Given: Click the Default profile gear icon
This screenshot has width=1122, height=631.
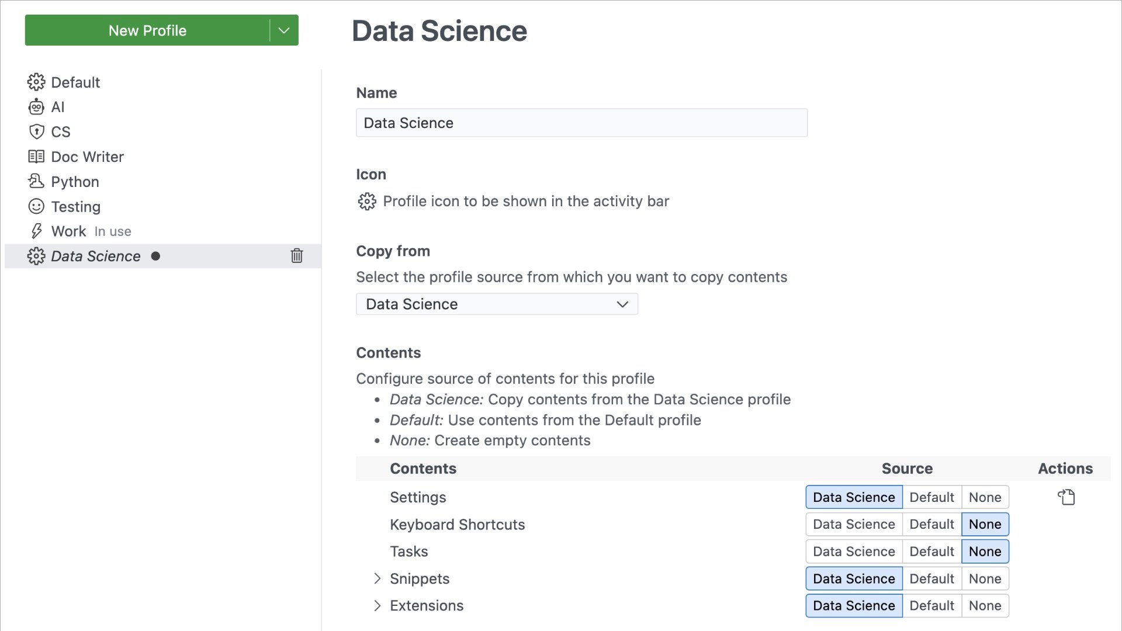Looking at the screenshot, I should [36, 82].
